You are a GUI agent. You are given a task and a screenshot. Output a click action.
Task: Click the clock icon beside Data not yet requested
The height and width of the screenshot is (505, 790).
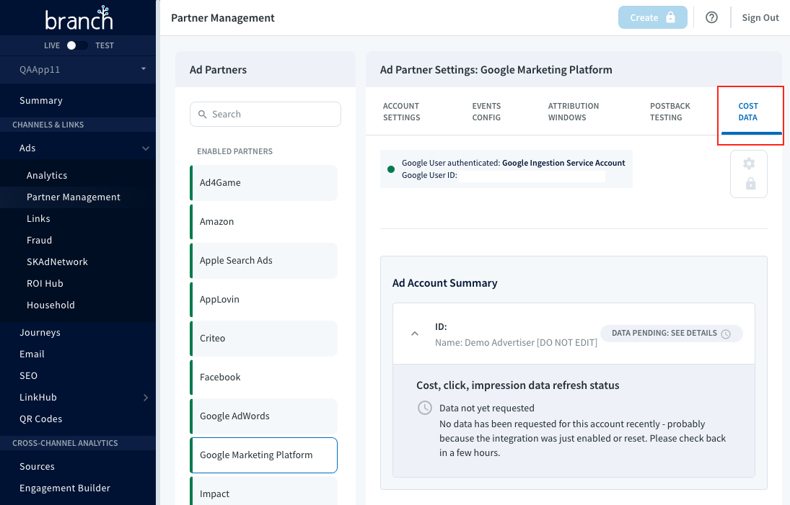425,408
